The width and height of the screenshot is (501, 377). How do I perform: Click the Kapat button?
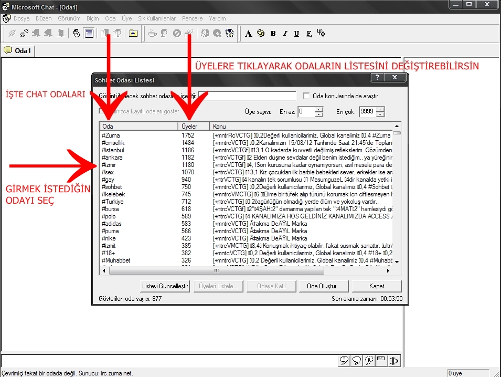coord(377,286)
